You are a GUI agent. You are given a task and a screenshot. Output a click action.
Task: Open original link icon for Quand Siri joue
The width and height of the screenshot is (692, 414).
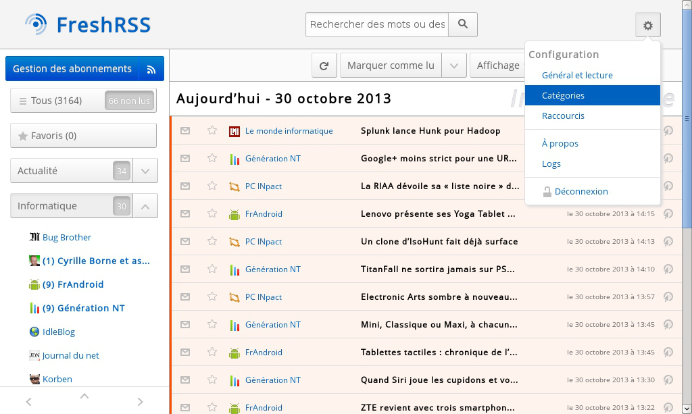click(x=668, y=380)
